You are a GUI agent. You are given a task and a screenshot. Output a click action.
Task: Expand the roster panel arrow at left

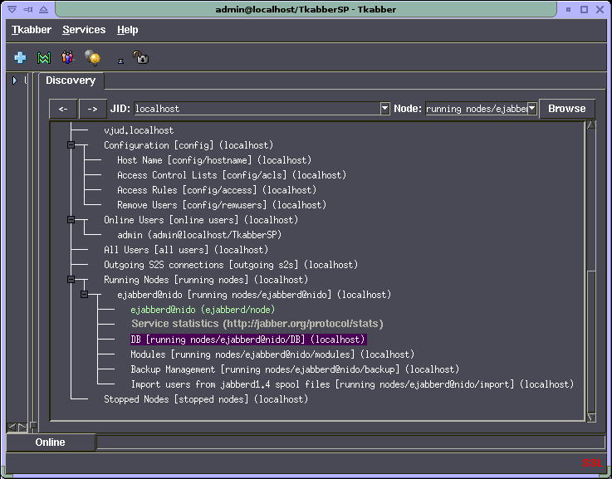[14, 81]
